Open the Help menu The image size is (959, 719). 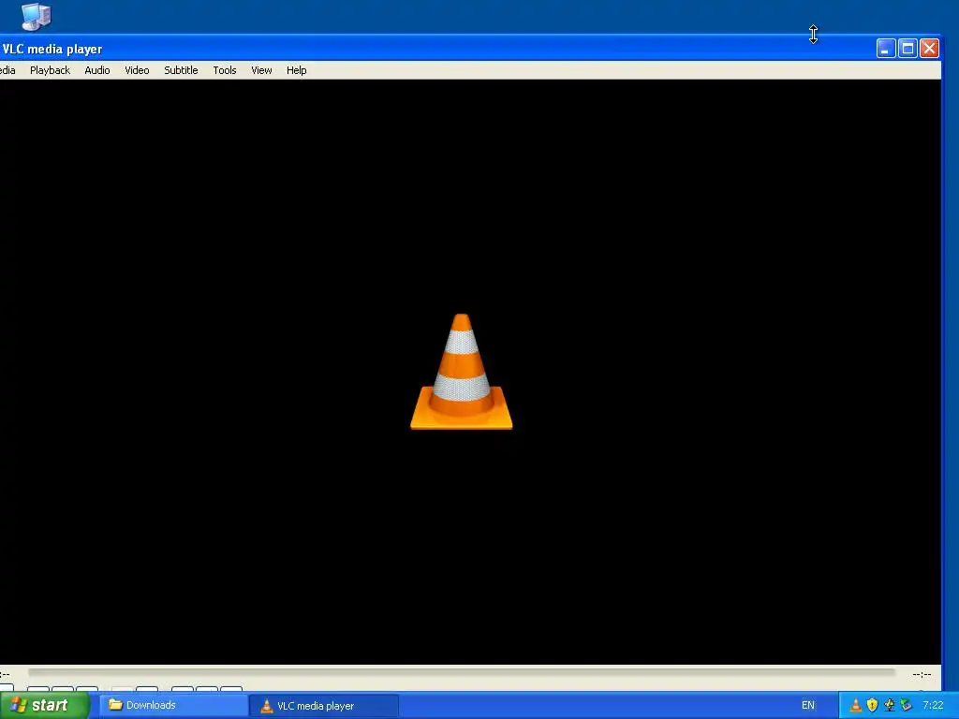coord(297,70)
